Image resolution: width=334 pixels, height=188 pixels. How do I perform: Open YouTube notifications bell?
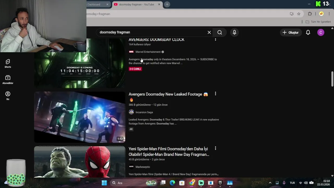click(308, 32)
